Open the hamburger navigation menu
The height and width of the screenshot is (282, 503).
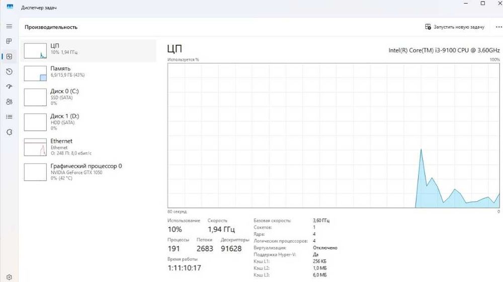pos(9,26)
